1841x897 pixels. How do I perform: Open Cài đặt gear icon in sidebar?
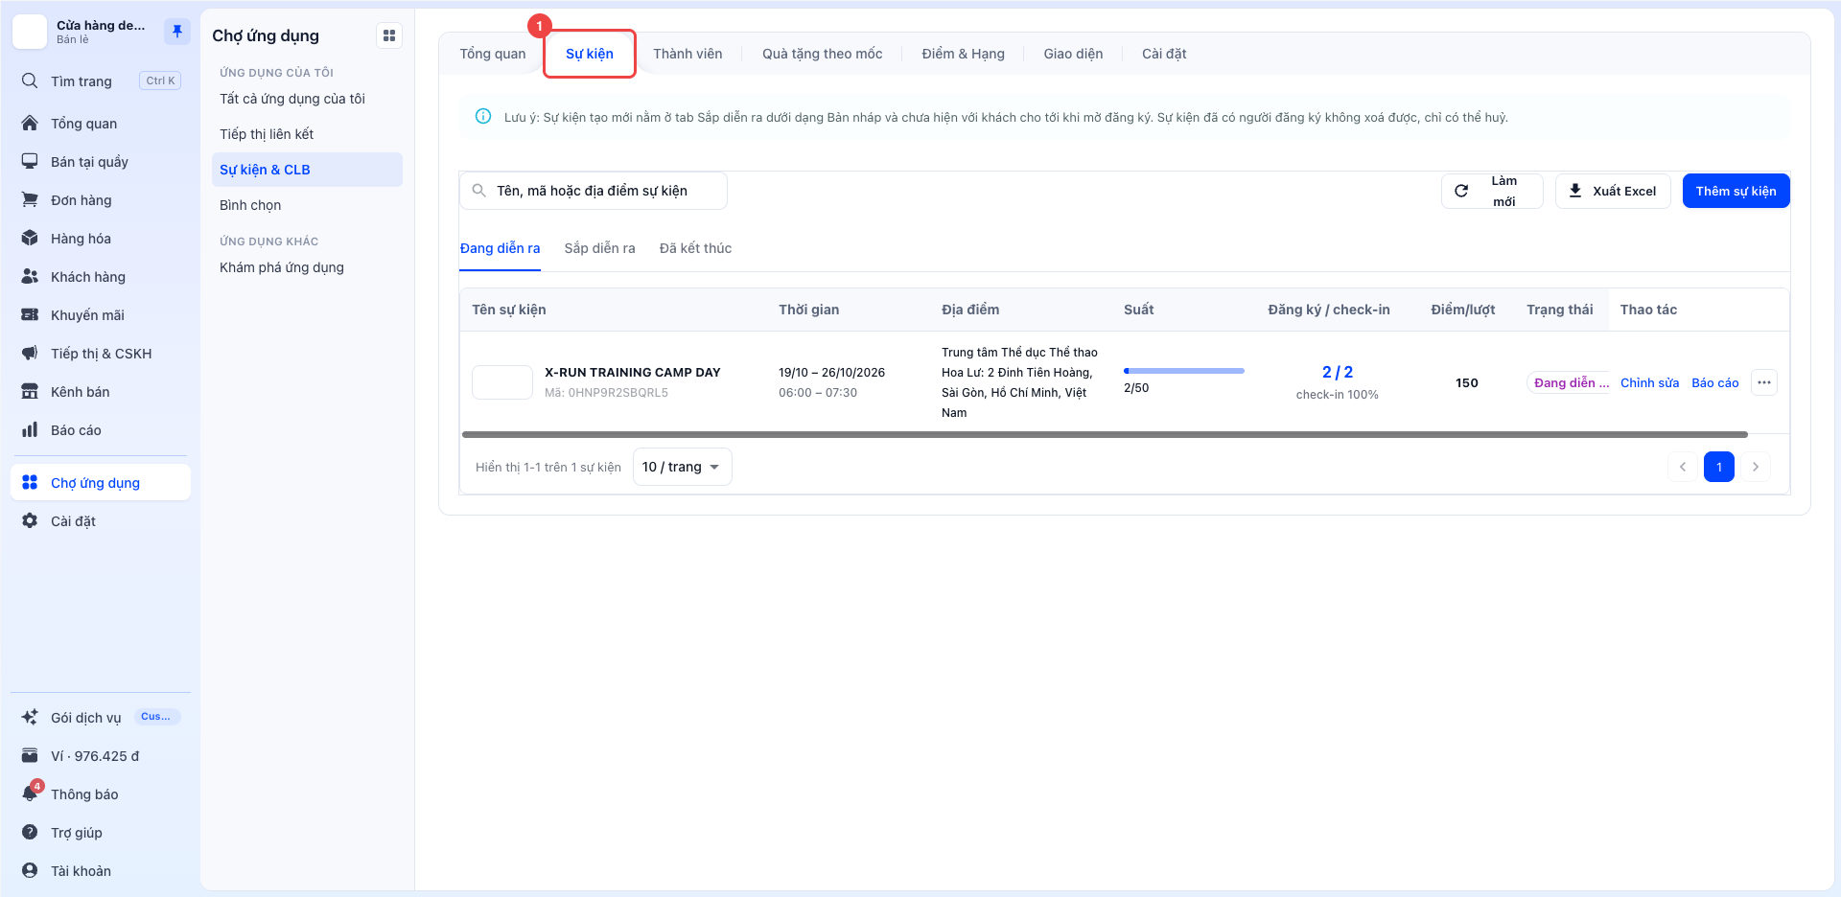(30, 520)
